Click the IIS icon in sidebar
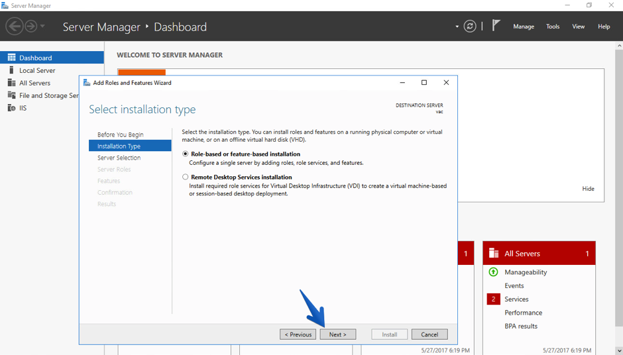The image size is (623, 355). (11, 108)
